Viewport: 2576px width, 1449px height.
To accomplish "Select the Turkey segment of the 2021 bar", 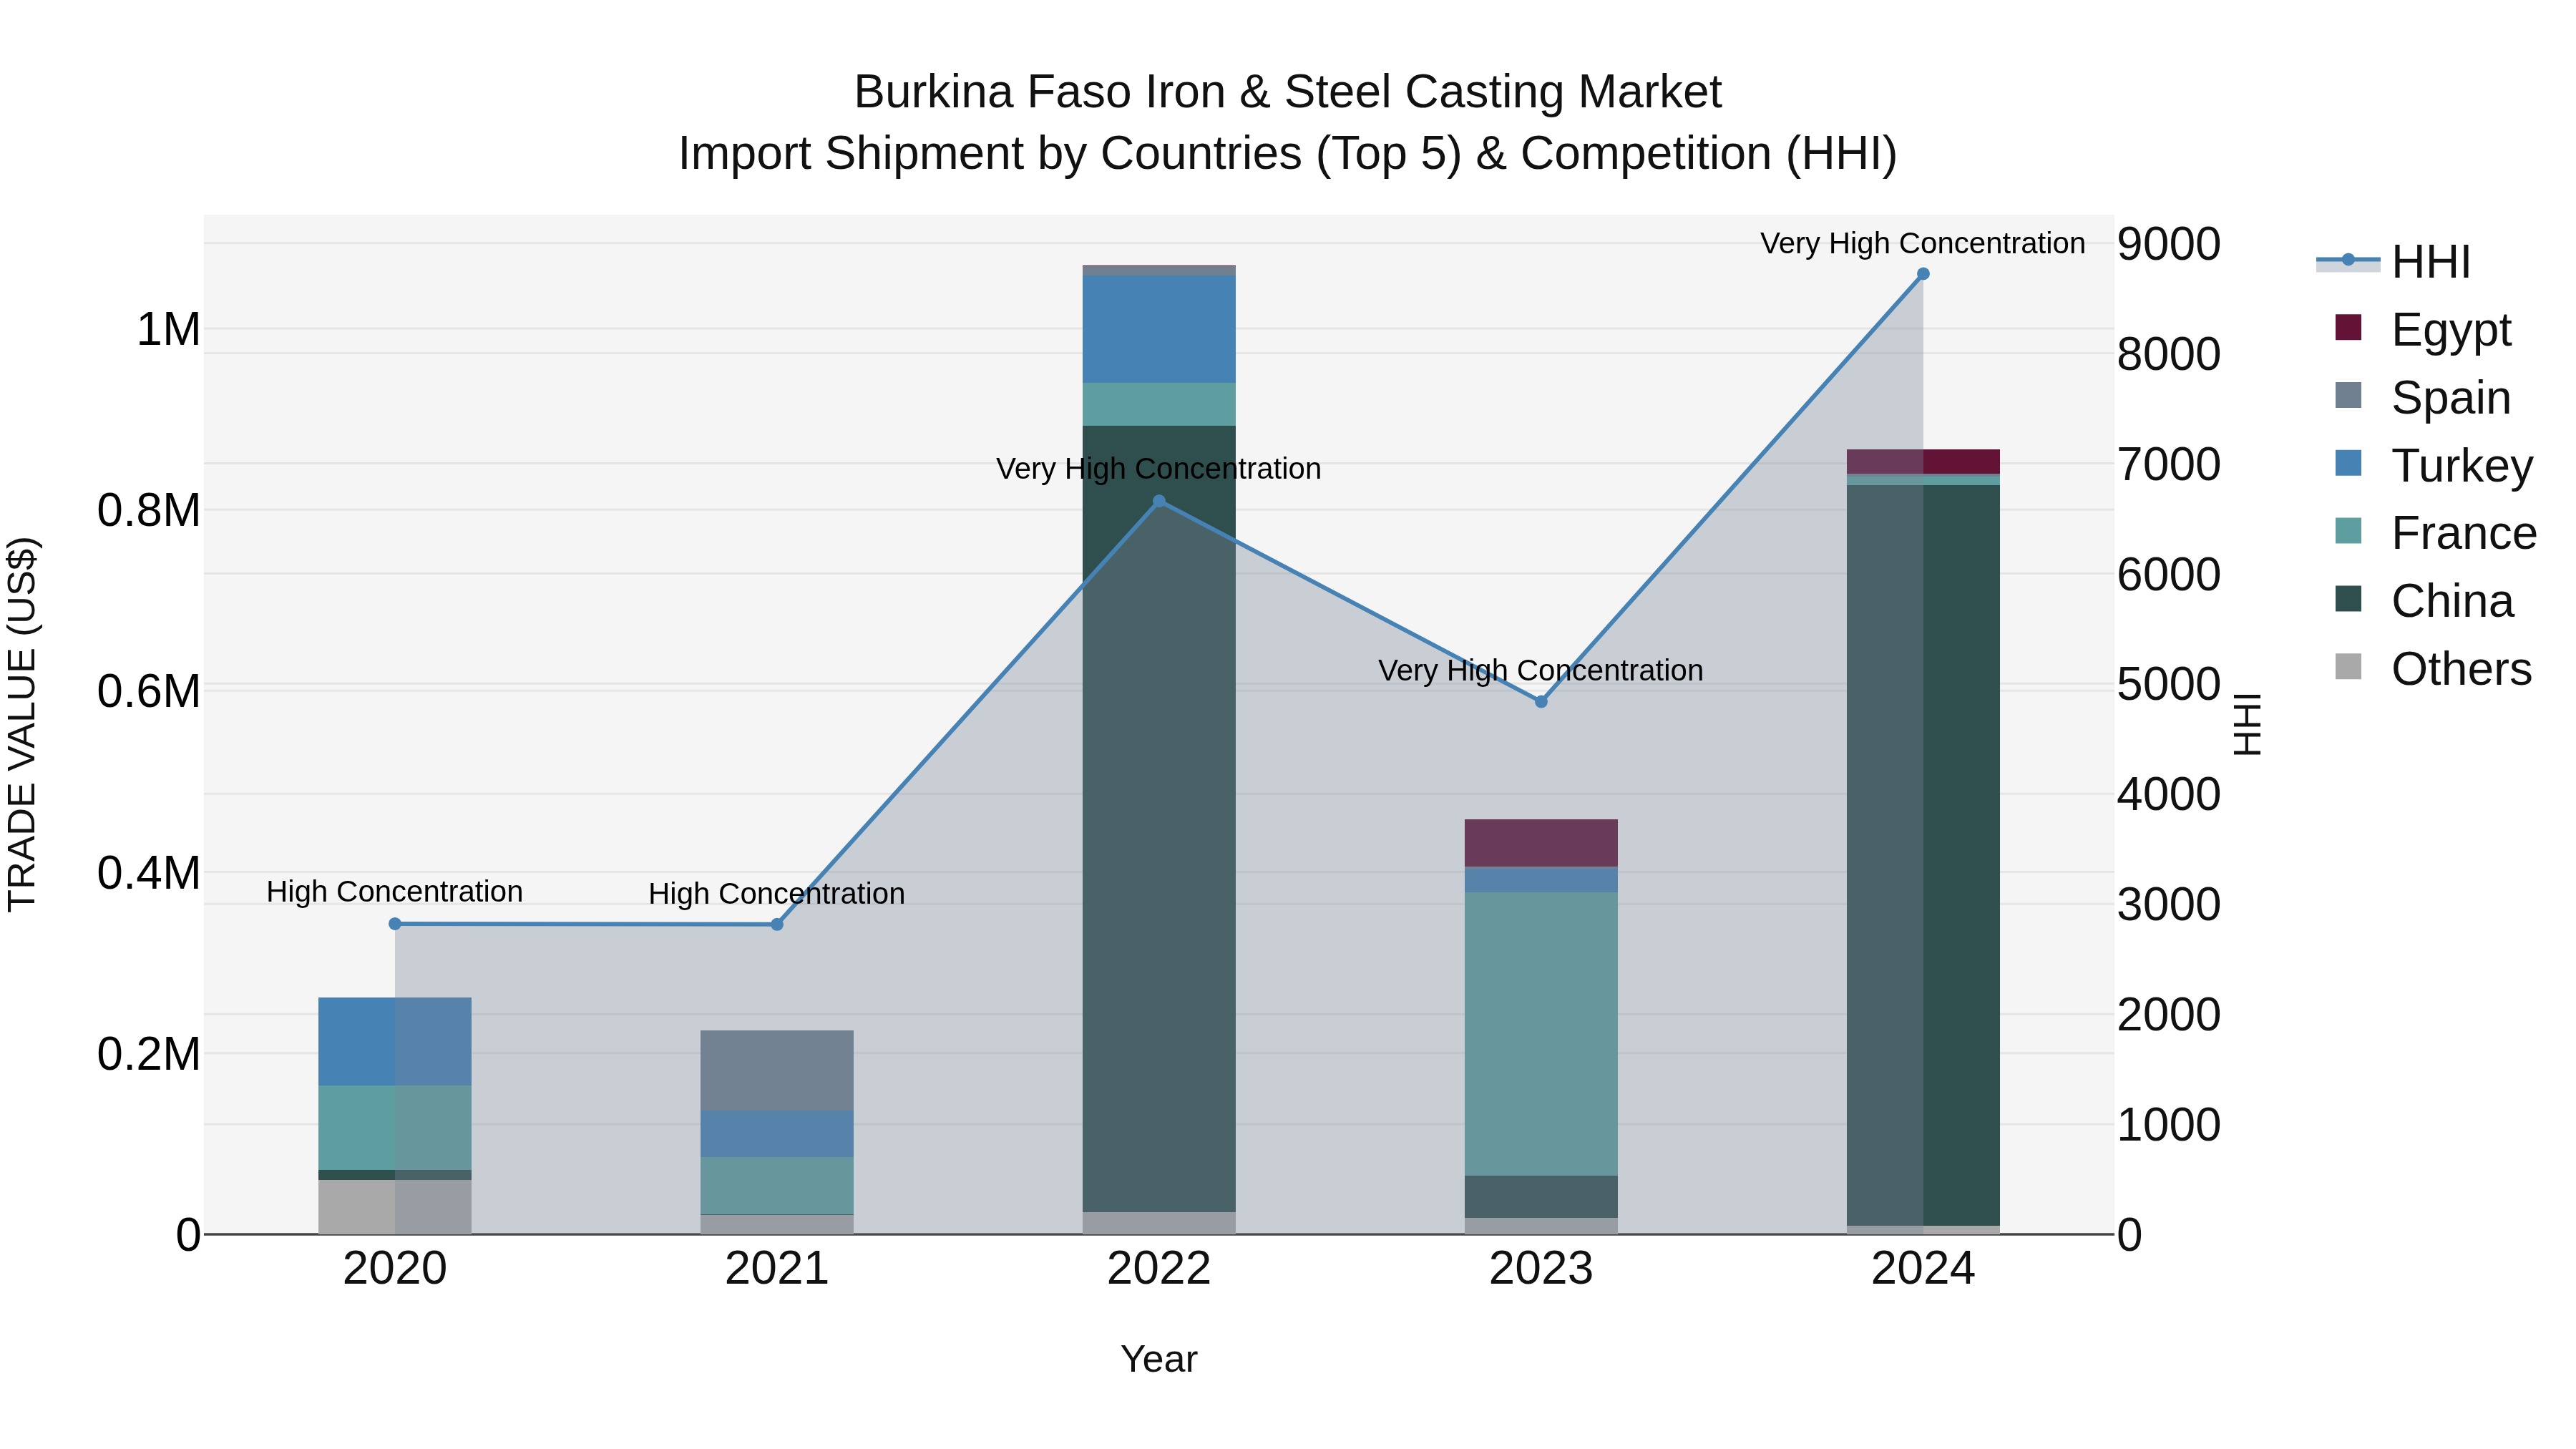I will 777,1134.
